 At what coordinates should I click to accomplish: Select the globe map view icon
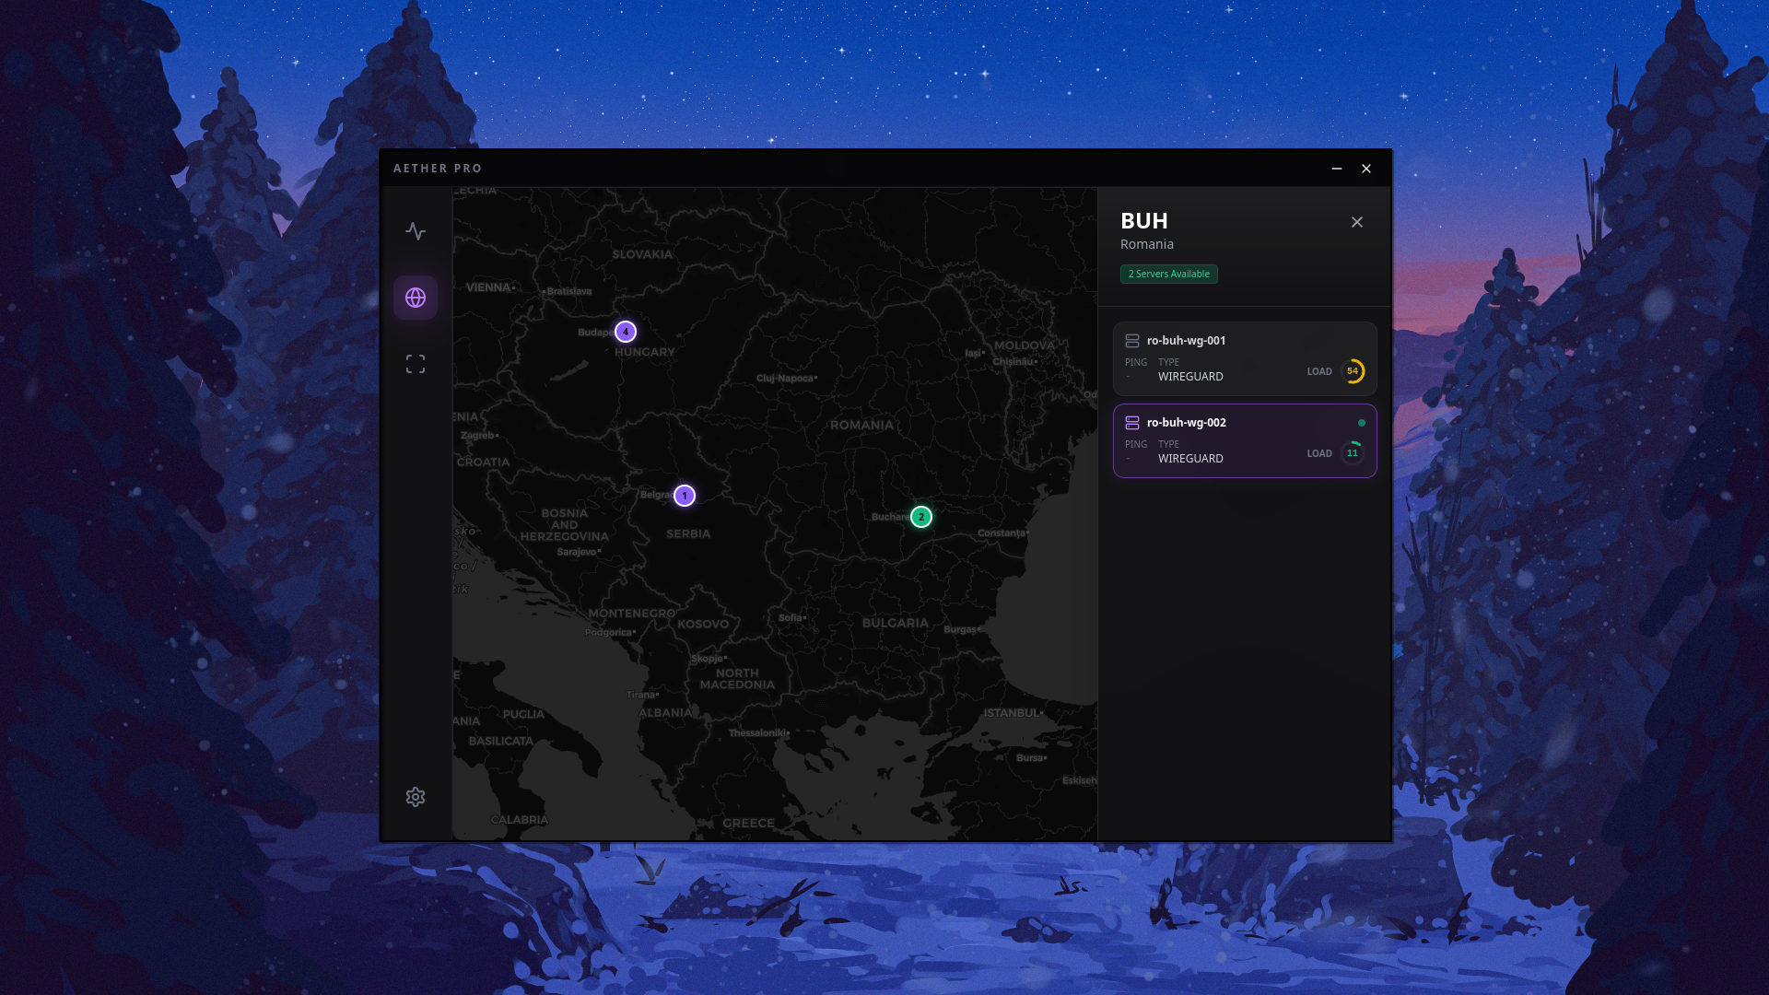(416, 298)
